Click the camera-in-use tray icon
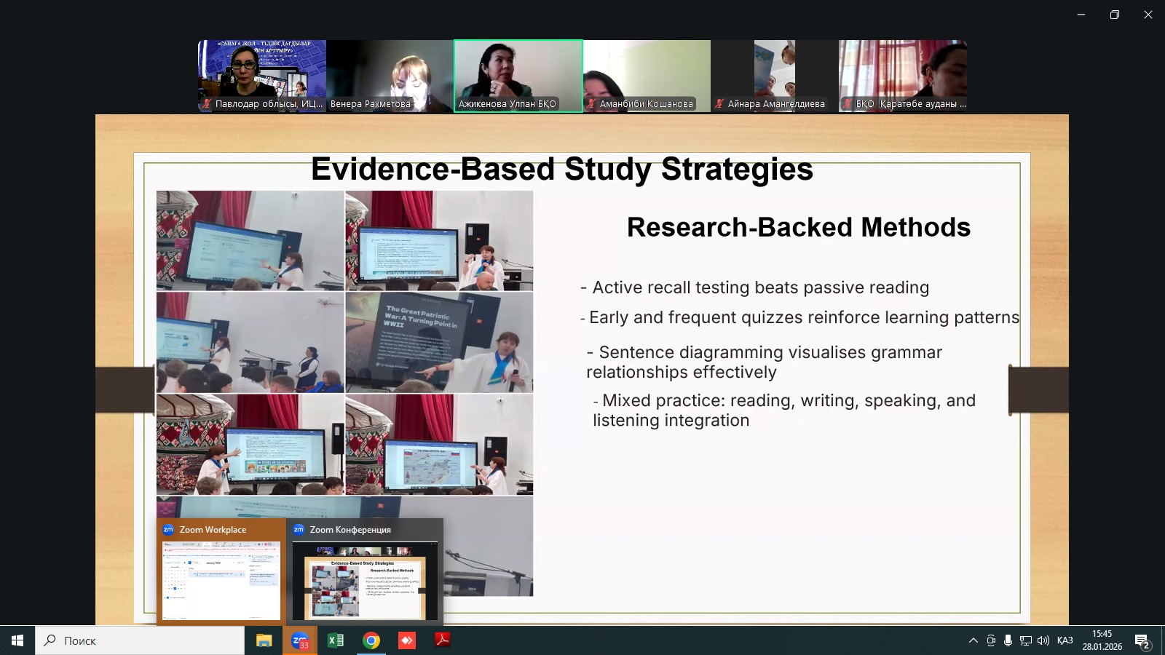 point(991,640)
